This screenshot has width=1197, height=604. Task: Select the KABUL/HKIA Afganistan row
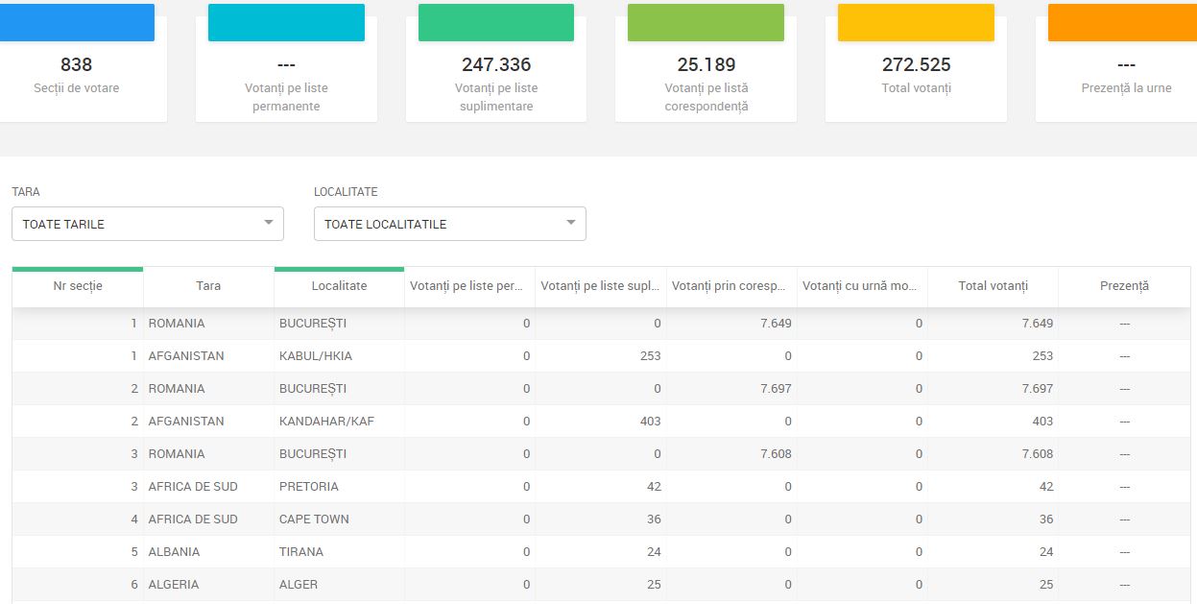tap(601, 356)
